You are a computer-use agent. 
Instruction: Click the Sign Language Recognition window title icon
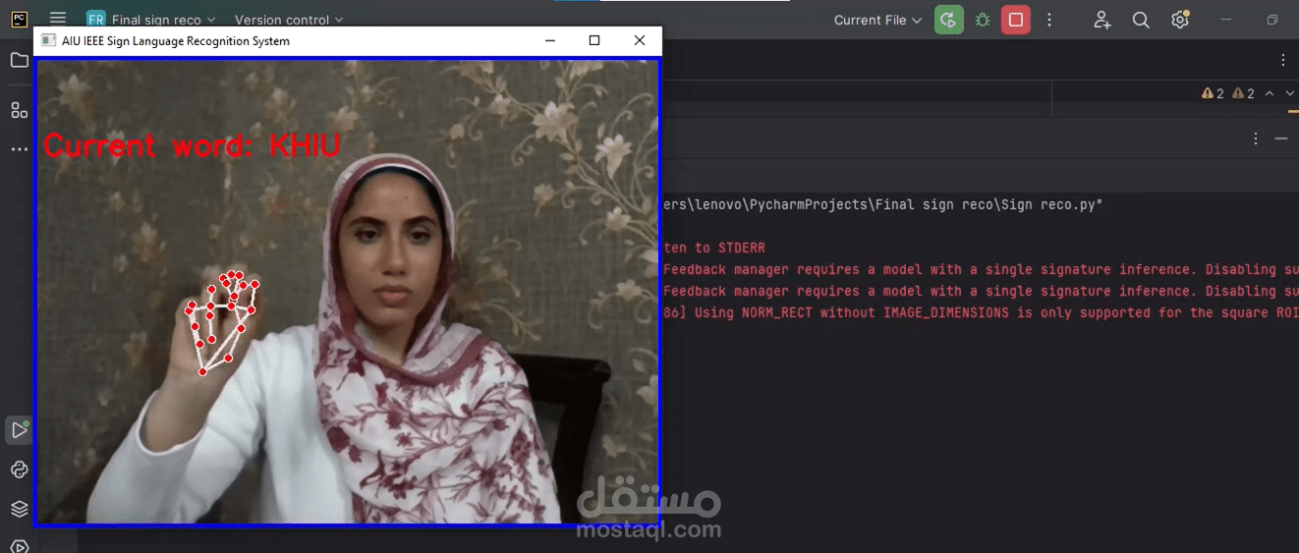pos(48,40)
